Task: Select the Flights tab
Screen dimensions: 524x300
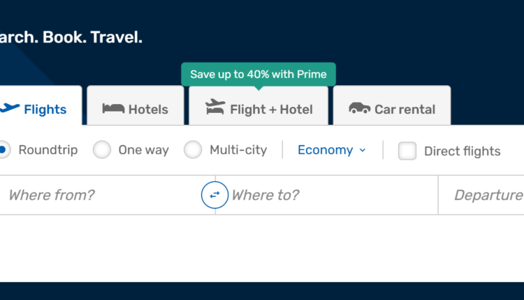Action: (x=41, y=109)
